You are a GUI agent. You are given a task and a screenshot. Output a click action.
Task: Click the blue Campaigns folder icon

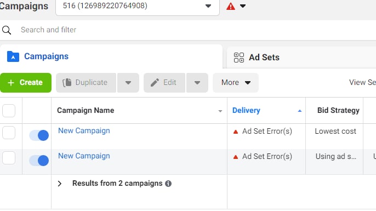[13, 56]
